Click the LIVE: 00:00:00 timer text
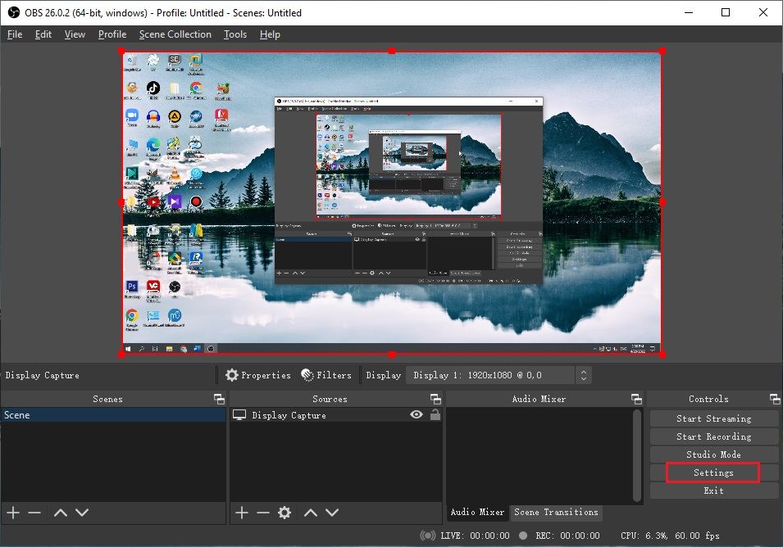783x547 pixels. [475, 536]
